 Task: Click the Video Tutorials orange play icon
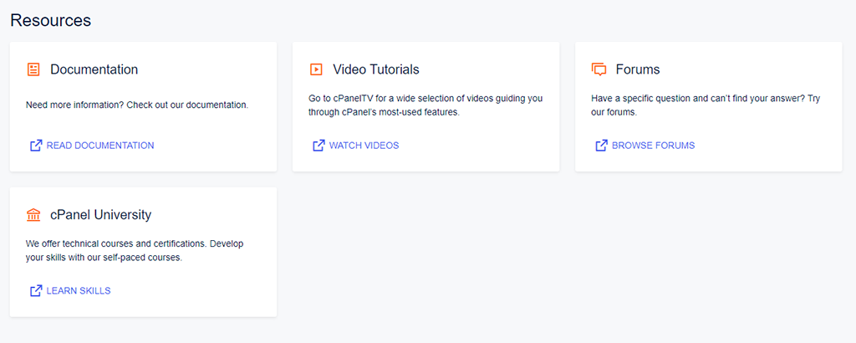315,69
